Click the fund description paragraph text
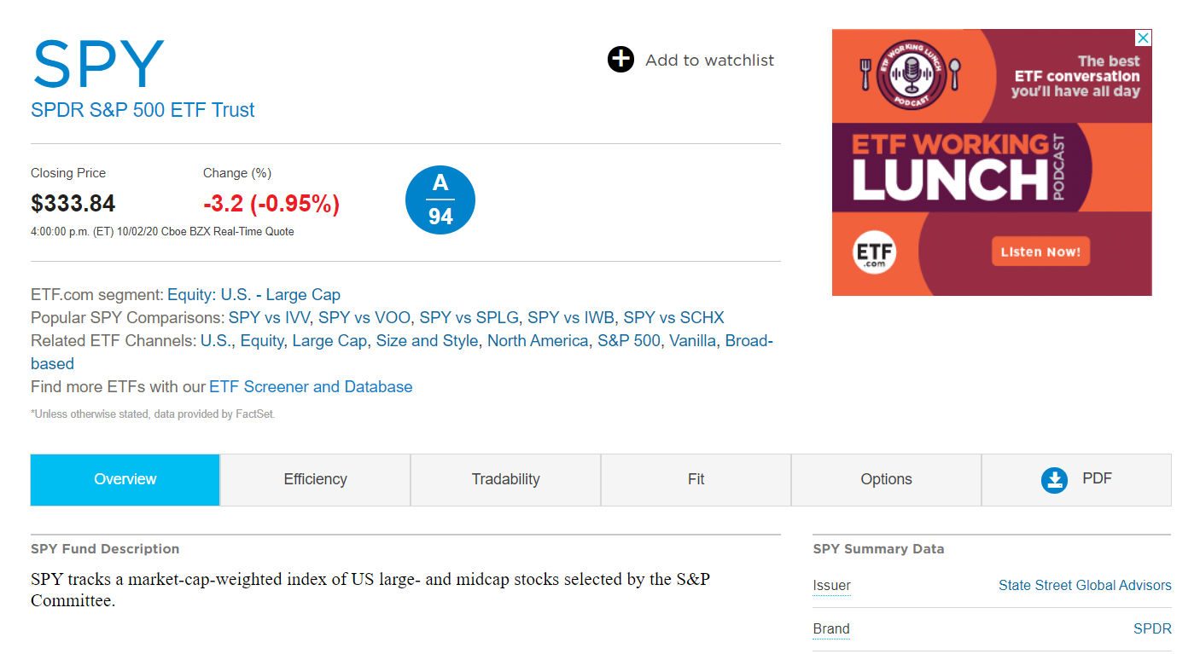1200x654 pixels. (x=370, y=590)
